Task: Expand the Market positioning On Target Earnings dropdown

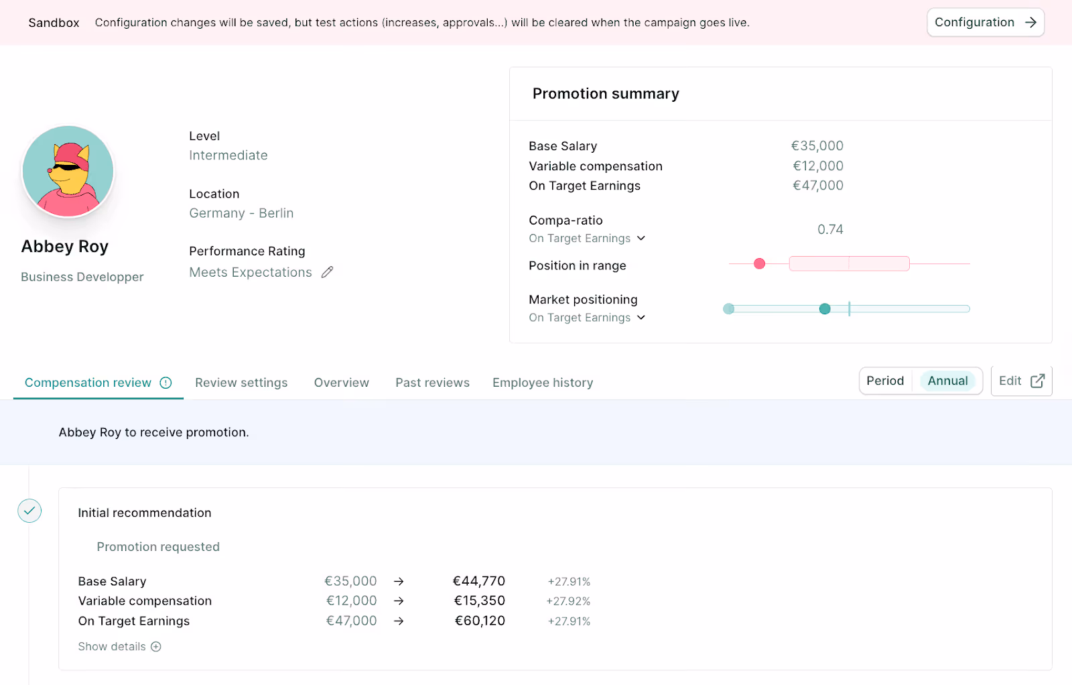Action: [x=641, y=317]
